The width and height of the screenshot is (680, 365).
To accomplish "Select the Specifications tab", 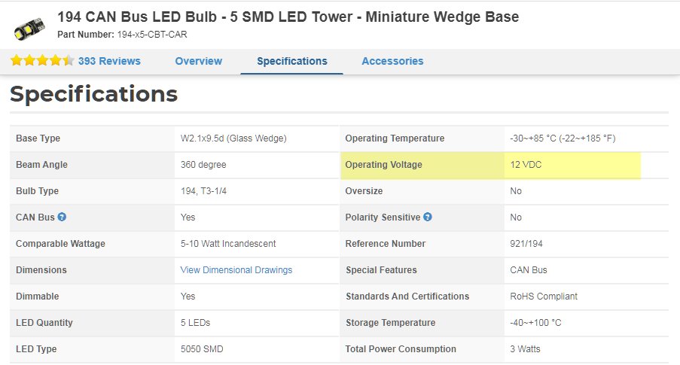I will (x=292, y=61).
